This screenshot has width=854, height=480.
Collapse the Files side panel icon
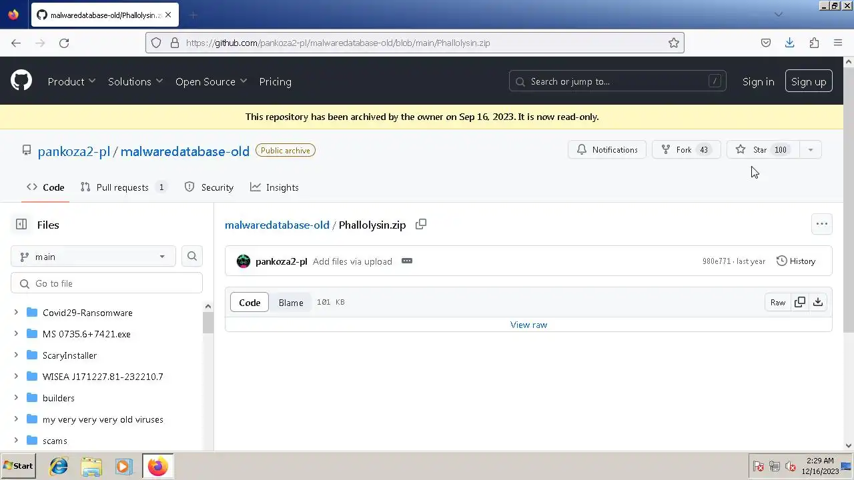coord(21,225)
